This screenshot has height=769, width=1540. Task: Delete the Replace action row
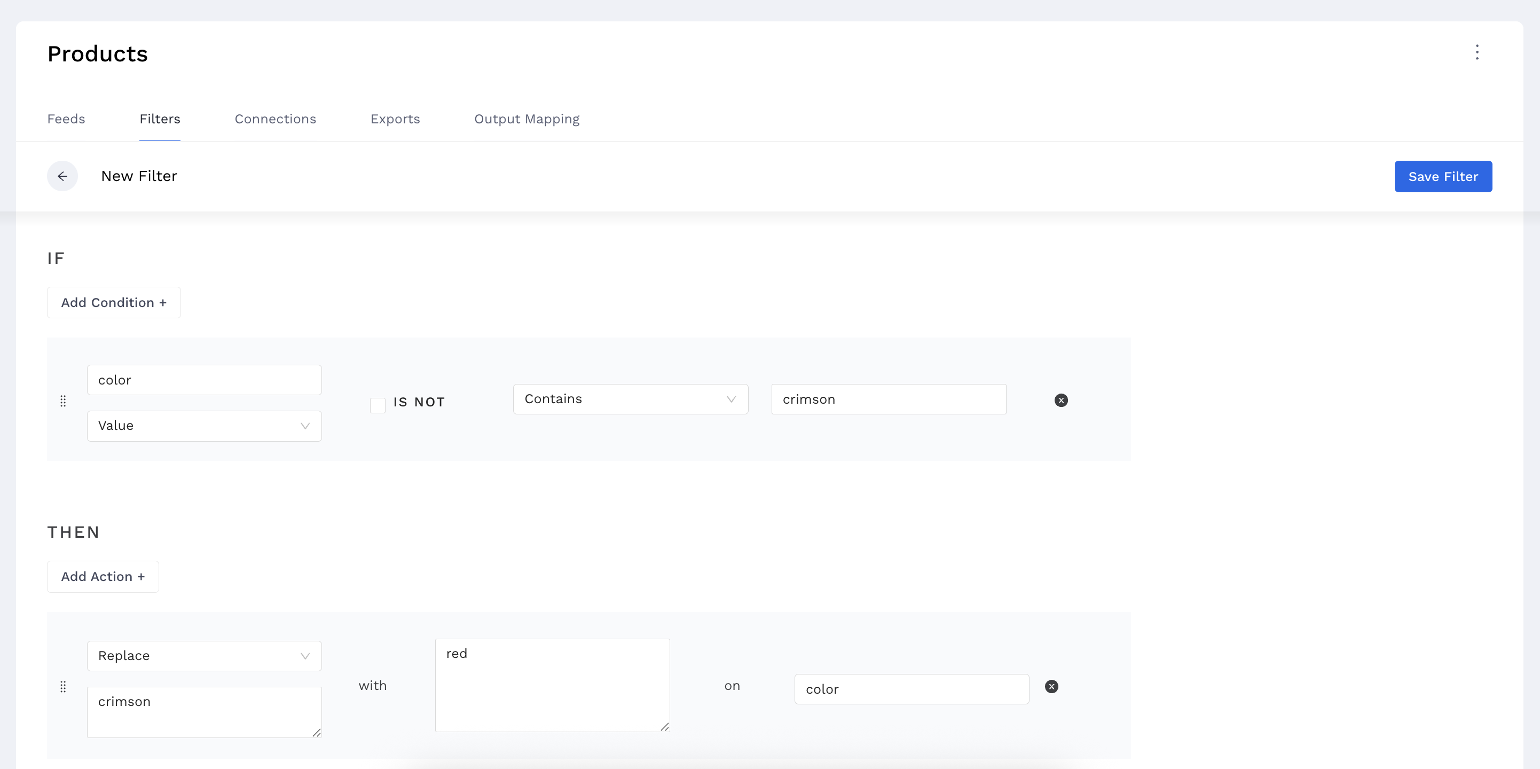[x=1051, y=686]
